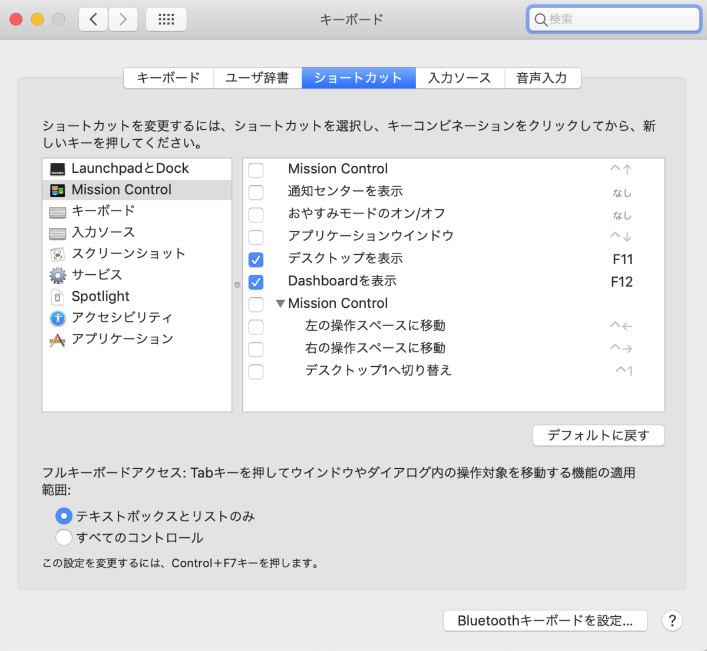707x651 pixels.
Task: Enable アプリケーションウインドウ checkbox
Action: point(256,237)
